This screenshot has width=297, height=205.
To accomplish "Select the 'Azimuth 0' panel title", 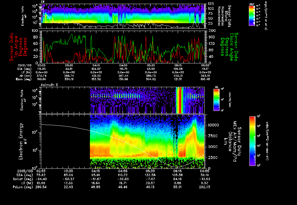I will pos(49,85).
